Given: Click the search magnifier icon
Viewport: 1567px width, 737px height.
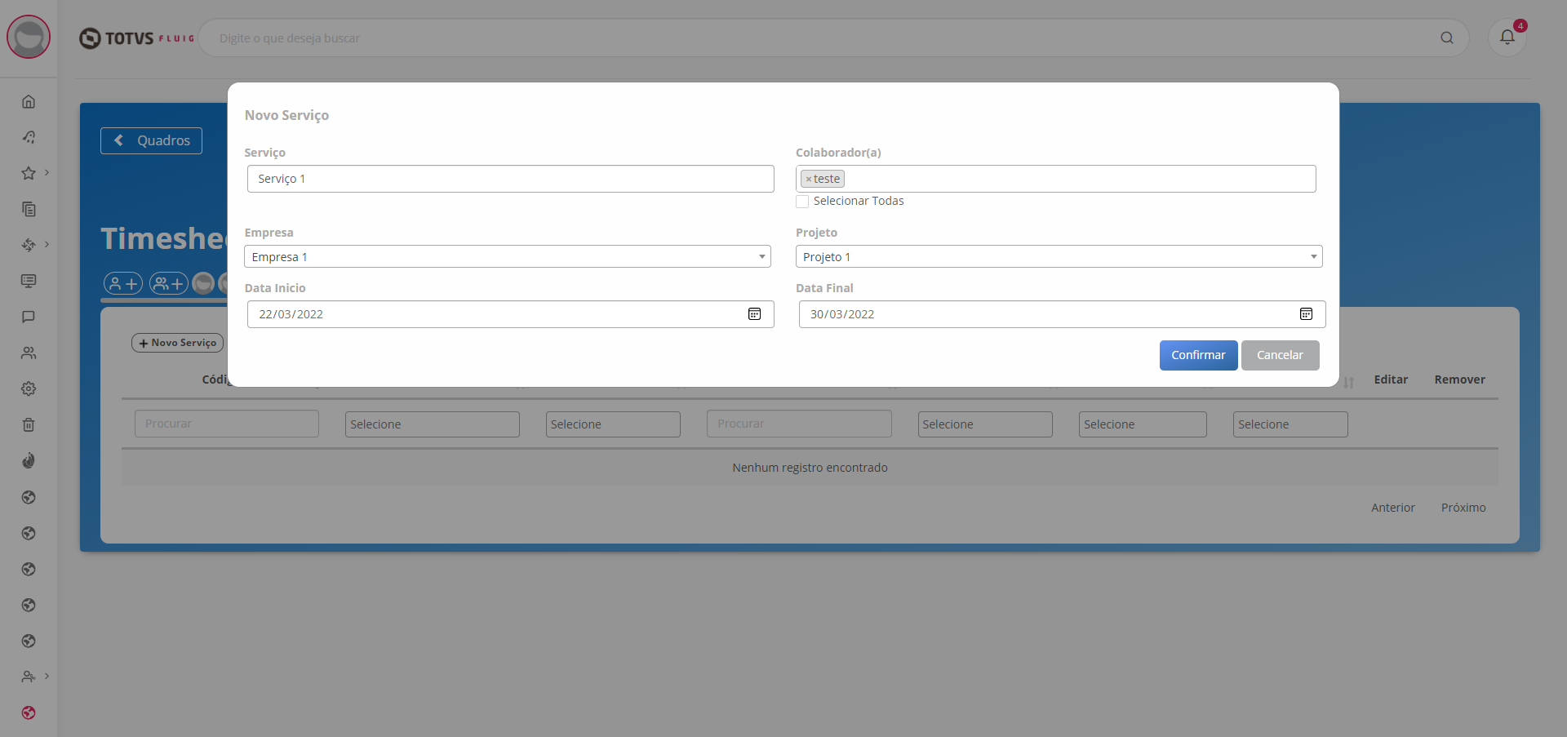Looking at the screenshot, I should [1446, 38].
